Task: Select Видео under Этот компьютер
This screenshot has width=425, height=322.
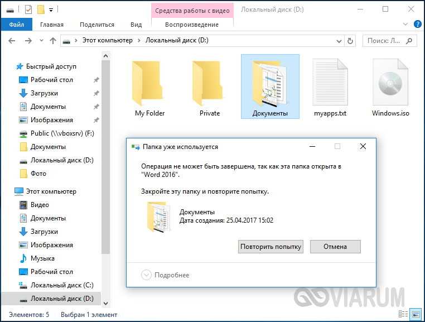Action: 40,205
